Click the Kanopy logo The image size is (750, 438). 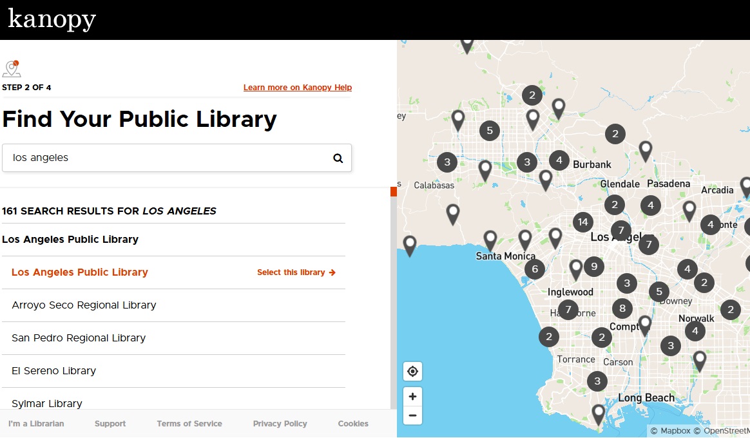52,19
